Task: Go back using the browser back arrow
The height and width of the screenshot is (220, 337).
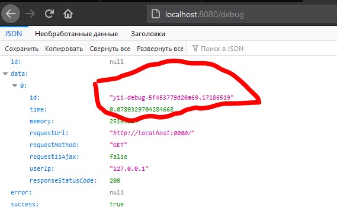Action: pyautogui.click(x=11, y=14)
